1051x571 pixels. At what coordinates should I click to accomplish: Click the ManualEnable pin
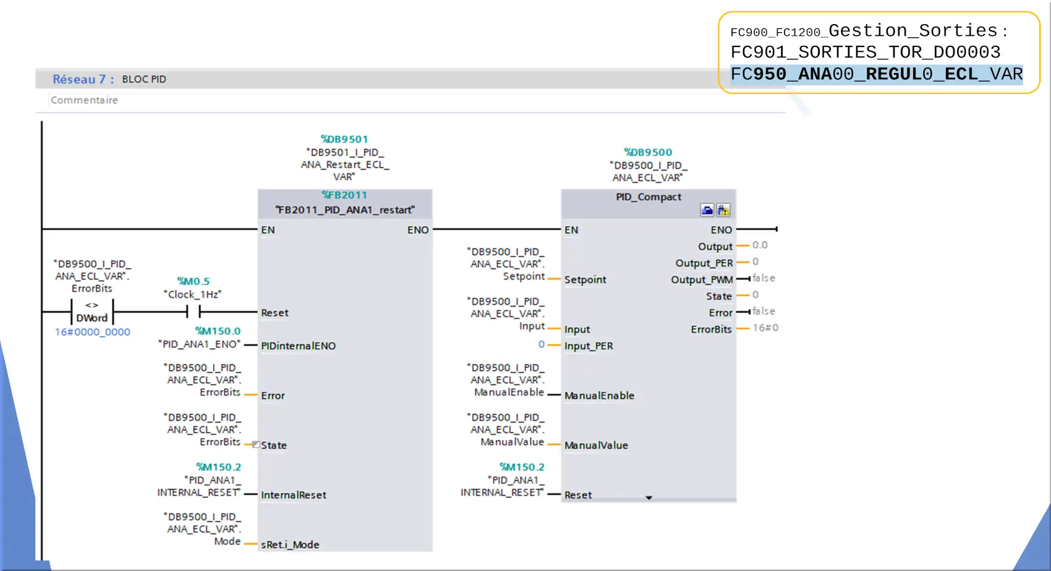pos(599,395)
